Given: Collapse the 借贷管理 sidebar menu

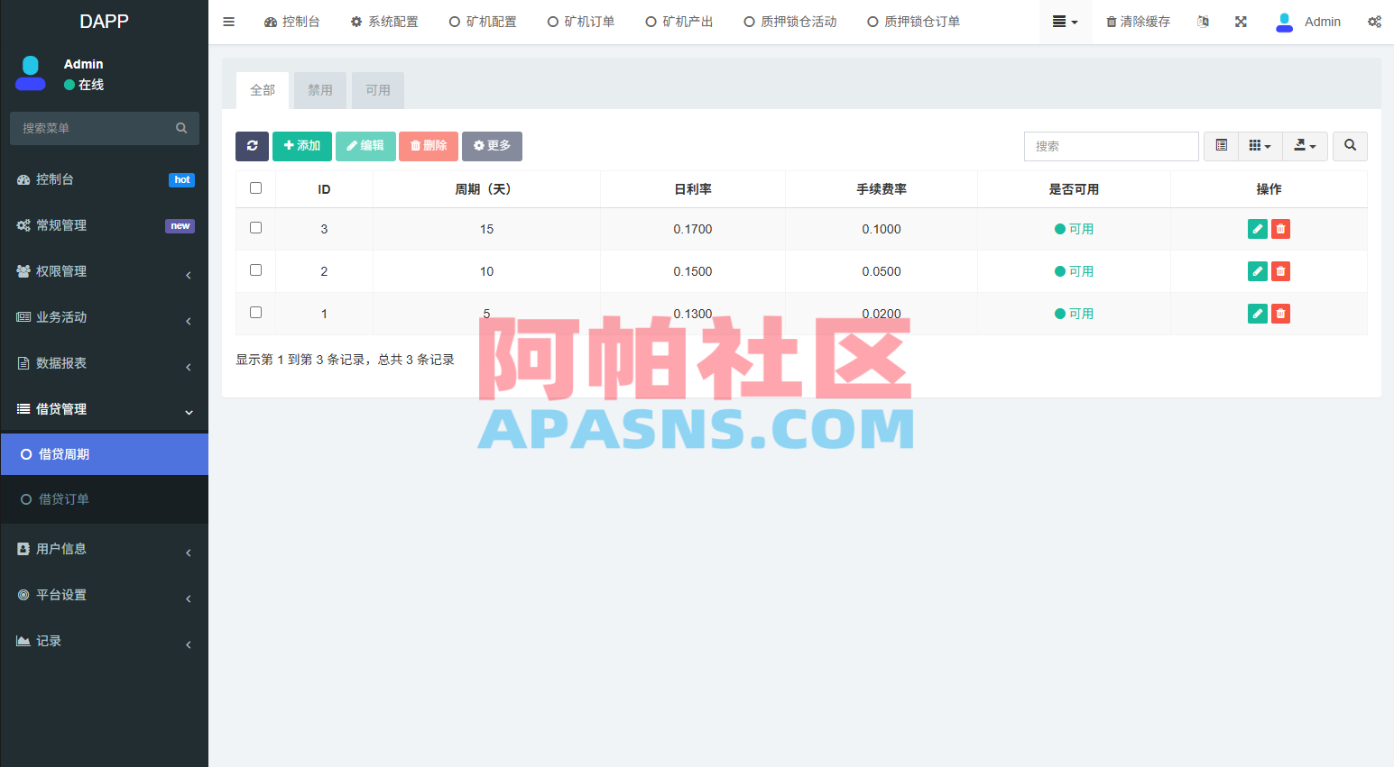Looking at the screenshot, I should click(x=105, y=409).
